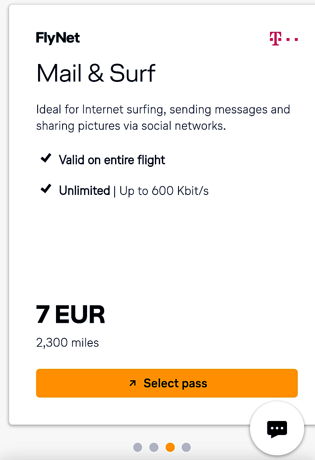315x460 pixels.
Task: Select the first carousel indicator dot
Action: coord(137,447)
